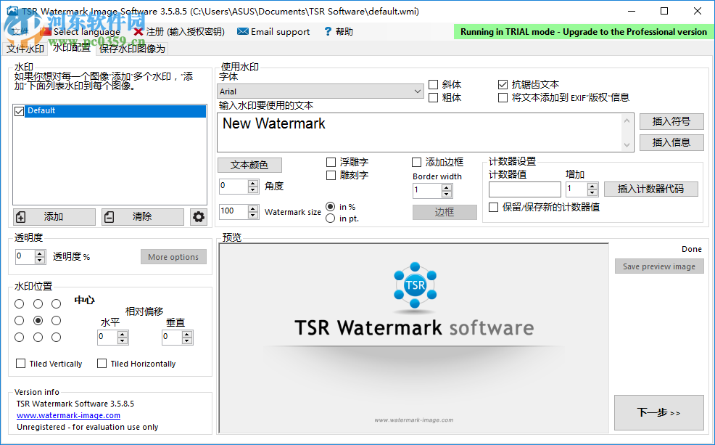Click the 下一步 next button
Viewport: 715px width, 445px height.
point(658,412)
